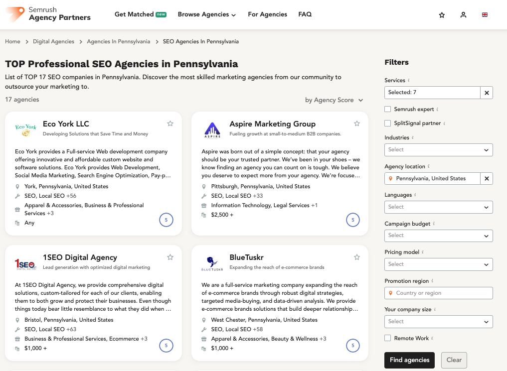Show info tooltip for Your company size
This screenshot has width=507, height=371.
click(435, 309)
